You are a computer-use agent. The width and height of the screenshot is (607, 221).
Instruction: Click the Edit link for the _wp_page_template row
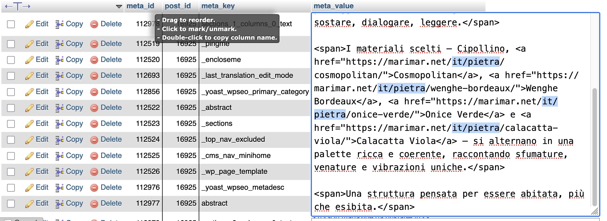click(42, 171)
